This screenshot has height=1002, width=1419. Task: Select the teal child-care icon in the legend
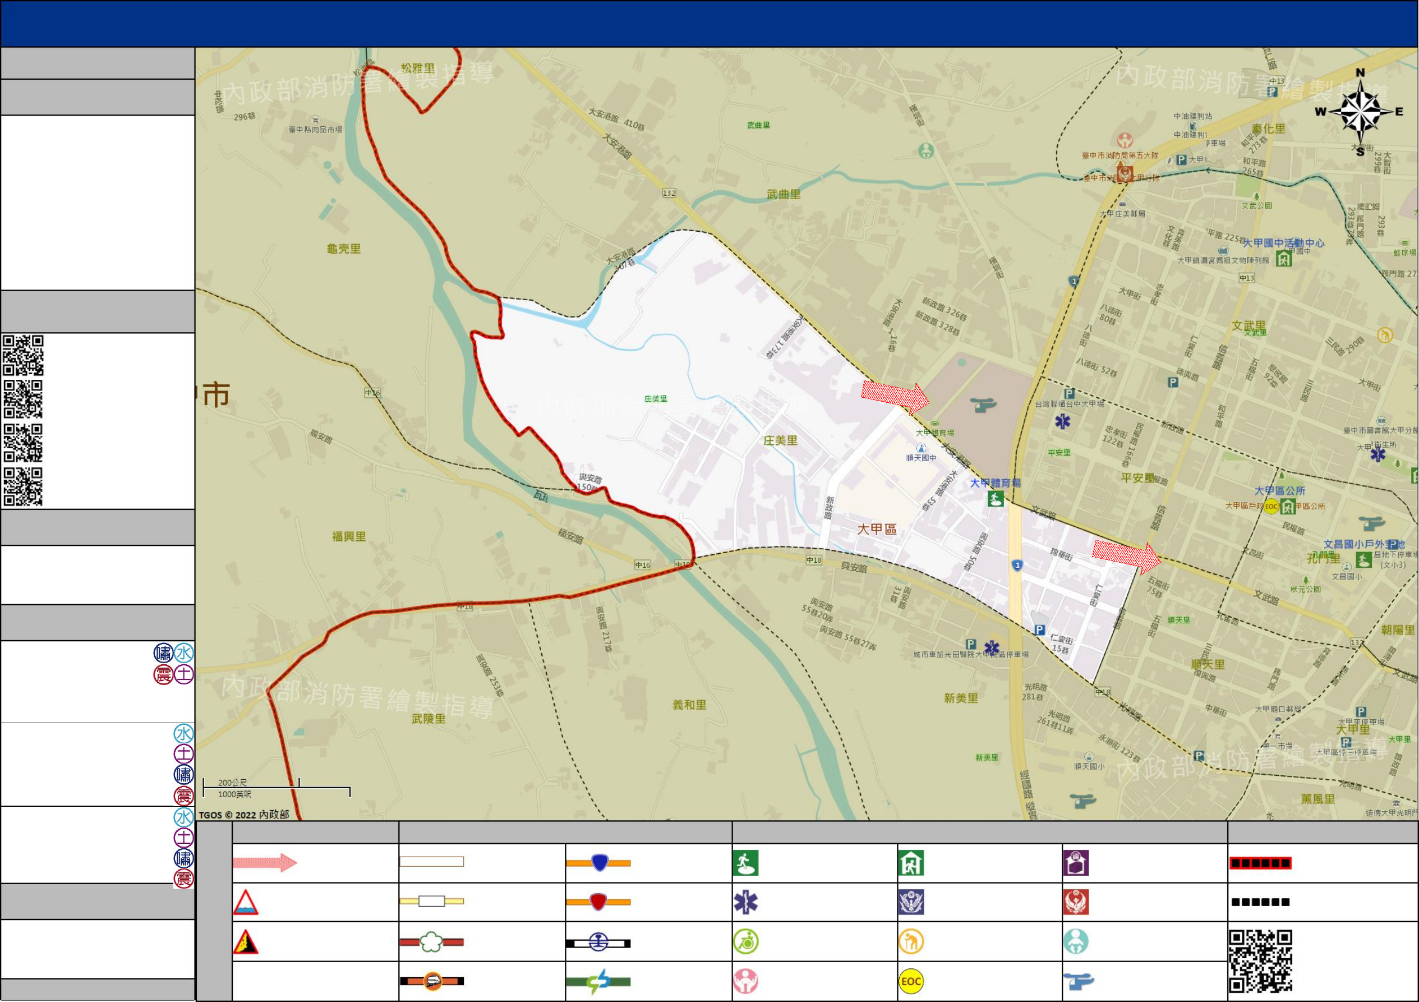click(x=1076, y=942)
